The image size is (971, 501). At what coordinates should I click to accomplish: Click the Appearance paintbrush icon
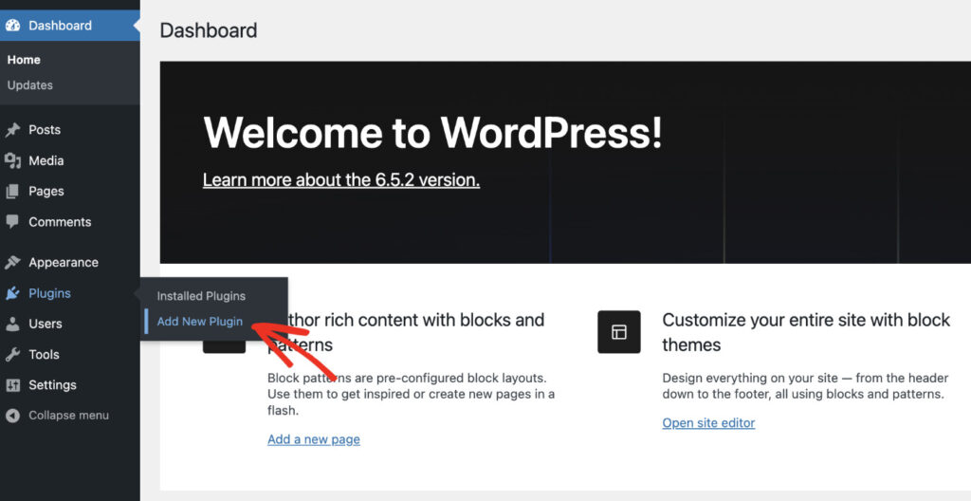click(x=12, y=262)
